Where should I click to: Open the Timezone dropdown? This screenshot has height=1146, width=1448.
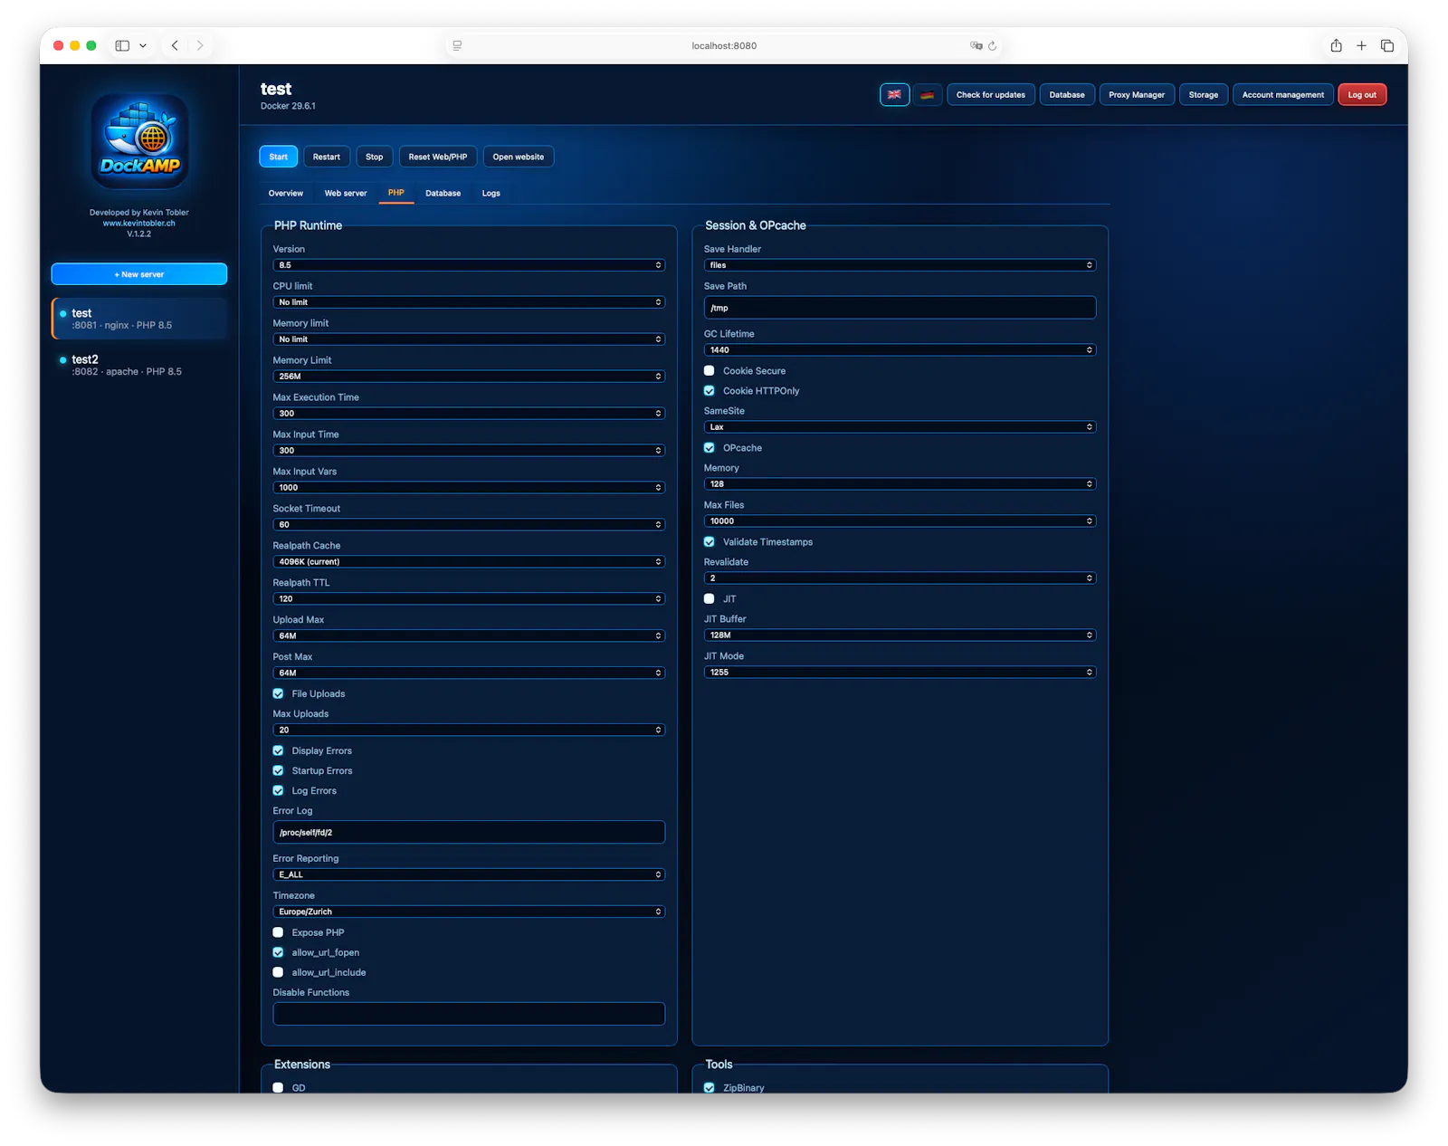click(x=469, y=912)
